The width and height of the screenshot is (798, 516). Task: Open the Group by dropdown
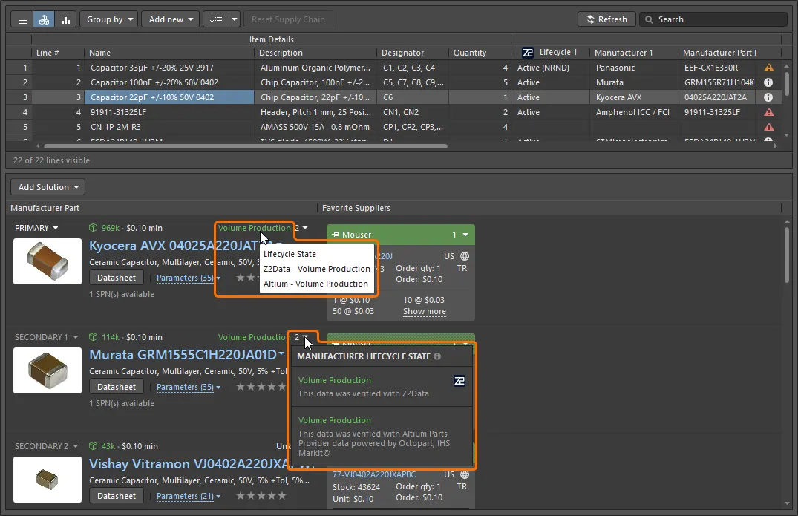(108, 19)
